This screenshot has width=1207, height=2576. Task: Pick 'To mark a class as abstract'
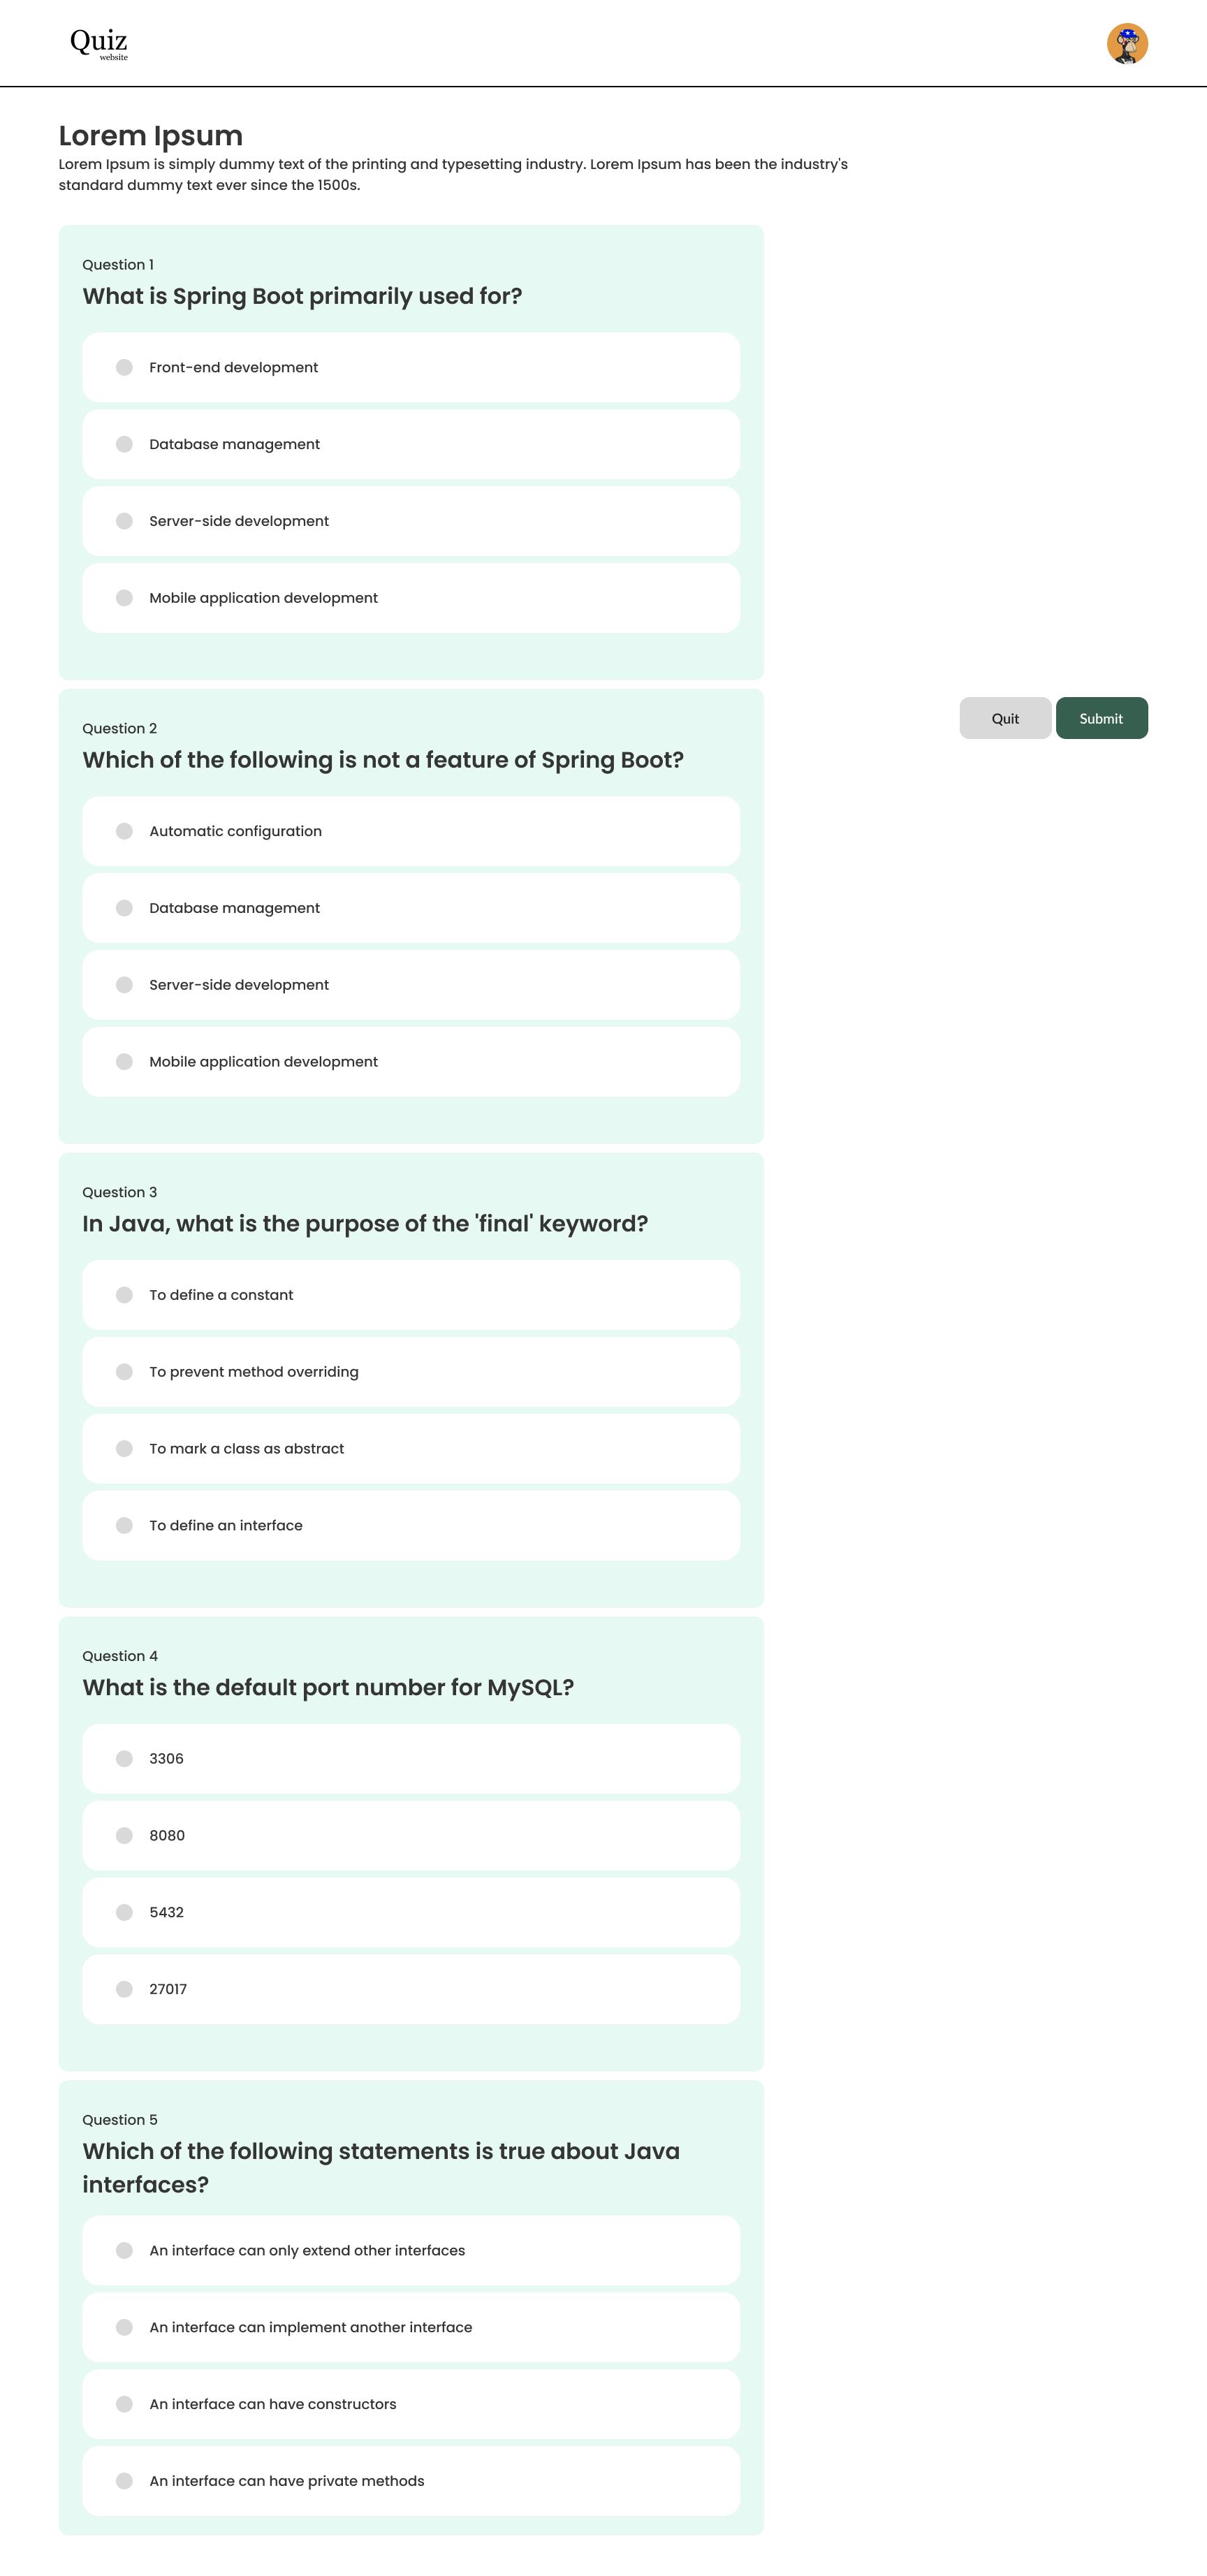(x=125, y=1449)
